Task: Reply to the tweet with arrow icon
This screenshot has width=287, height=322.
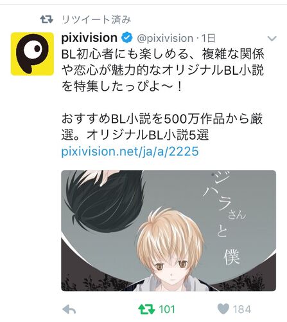Action: [69, 309]
